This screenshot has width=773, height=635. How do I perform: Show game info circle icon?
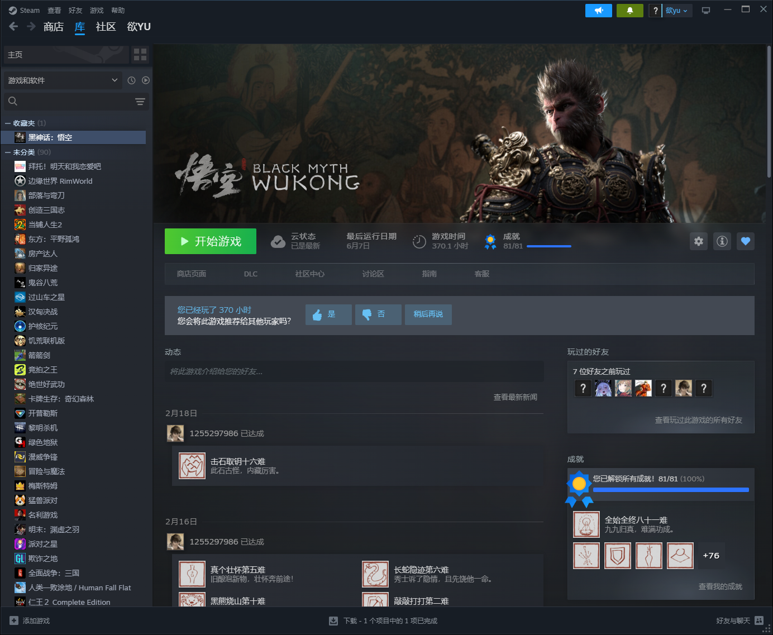(722, 241)
